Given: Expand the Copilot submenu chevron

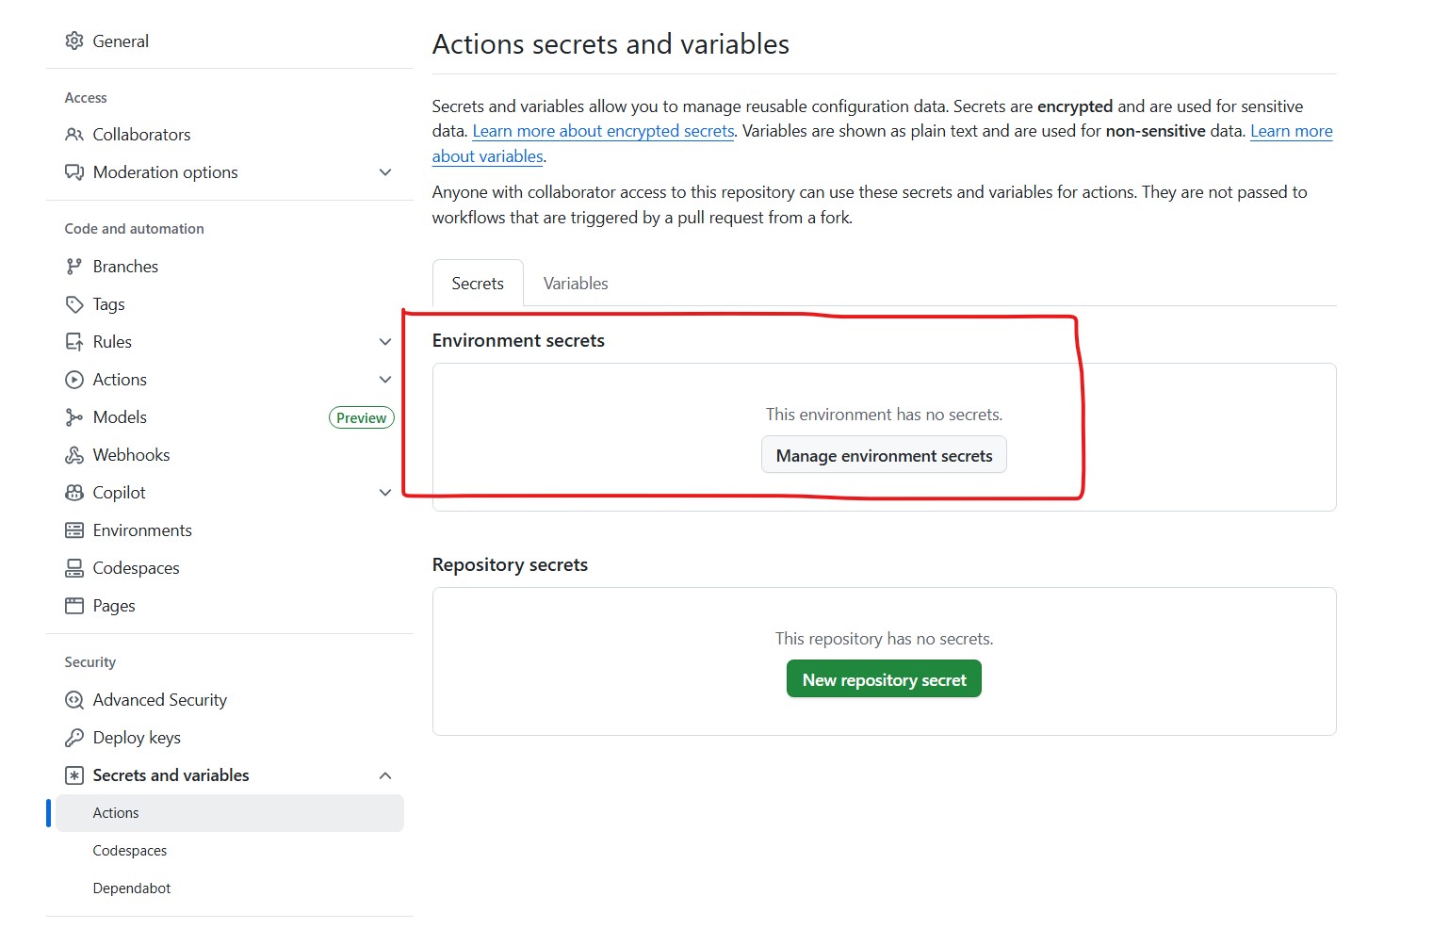Looking at the screenshot, I should pos(384,493).
